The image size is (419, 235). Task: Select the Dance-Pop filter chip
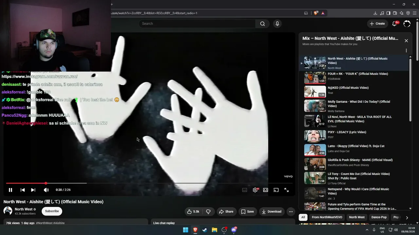(379, 217)
